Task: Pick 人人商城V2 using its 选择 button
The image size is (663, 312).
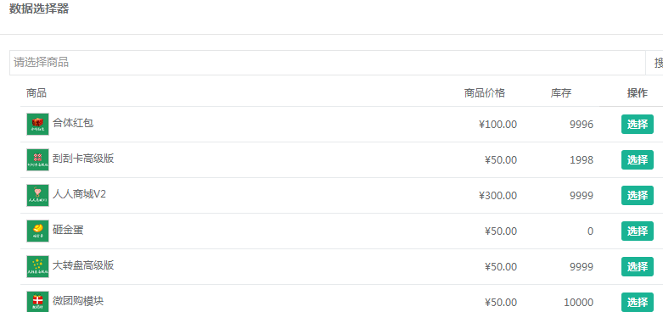Action: (638, 196)
